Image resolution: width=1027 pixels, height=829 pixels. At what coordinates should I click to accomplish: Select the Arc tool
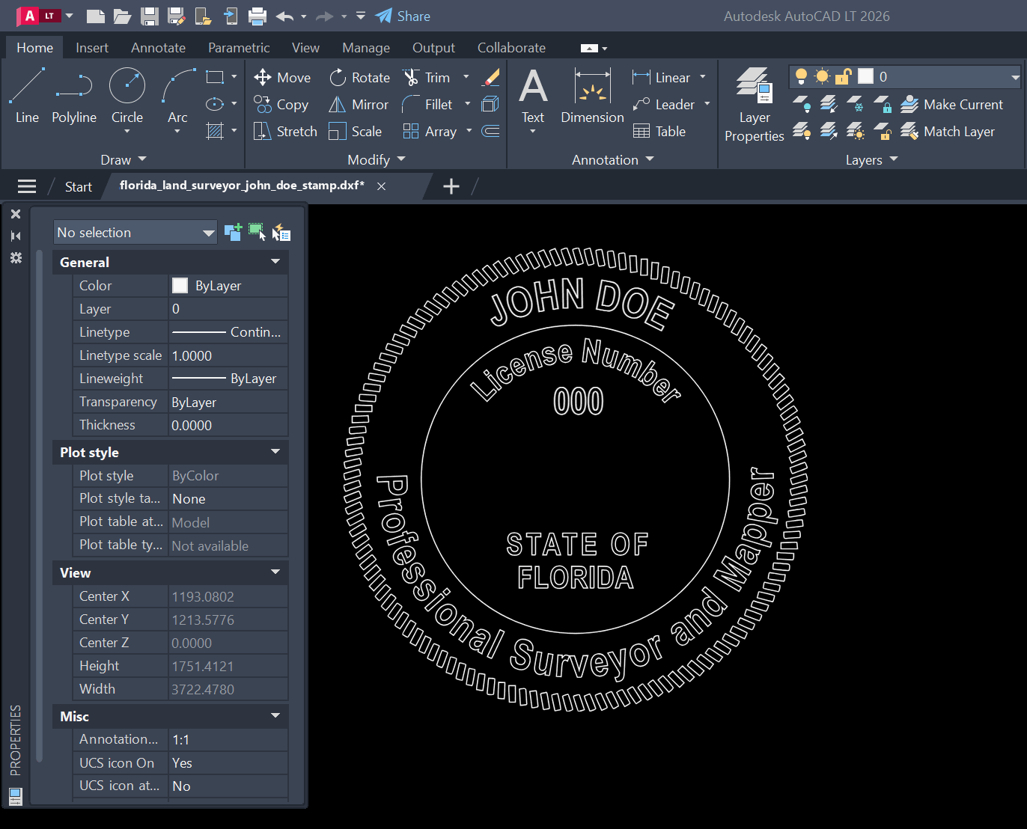tap(177, 96)
